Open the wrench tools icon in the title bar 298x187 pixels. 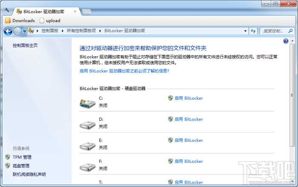(6, 10)
